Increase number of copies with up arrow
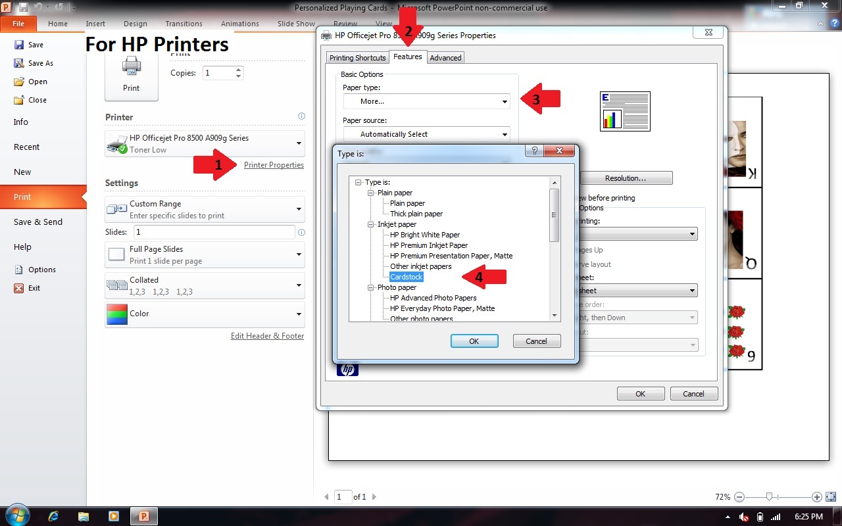Image resolution: width=842 pixels, height=526 pixels. (x=238, y=70)
